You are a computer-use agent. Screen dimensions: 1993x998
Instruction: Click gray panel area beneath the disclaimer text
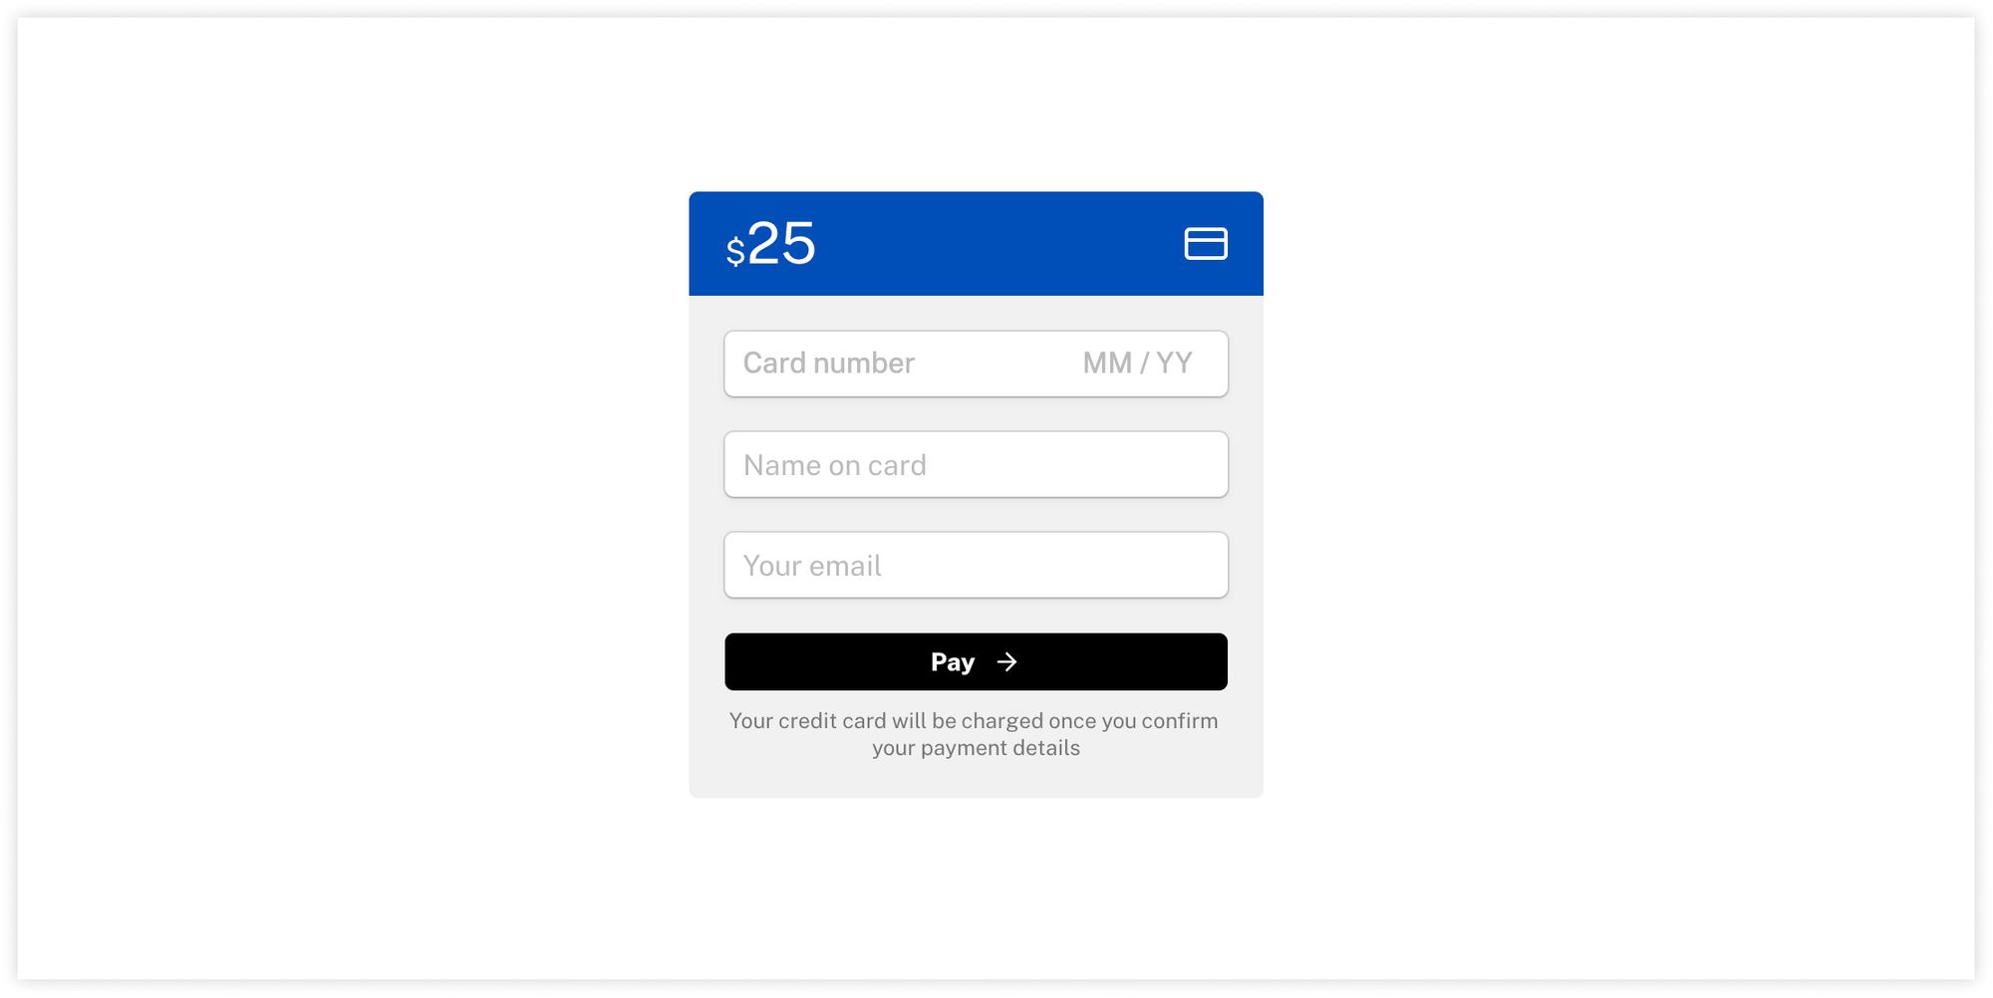977,781
